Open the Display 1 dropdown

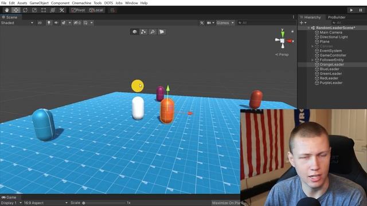tap(11, 203)
